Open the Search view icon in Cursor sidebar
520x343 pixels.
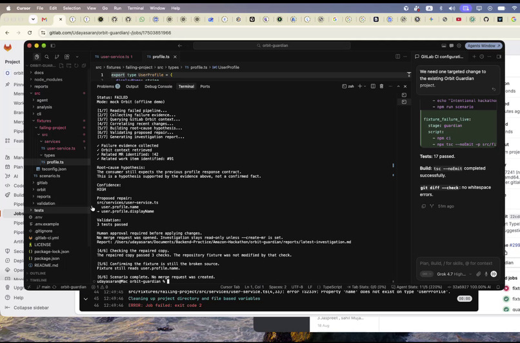coord(46,57)
